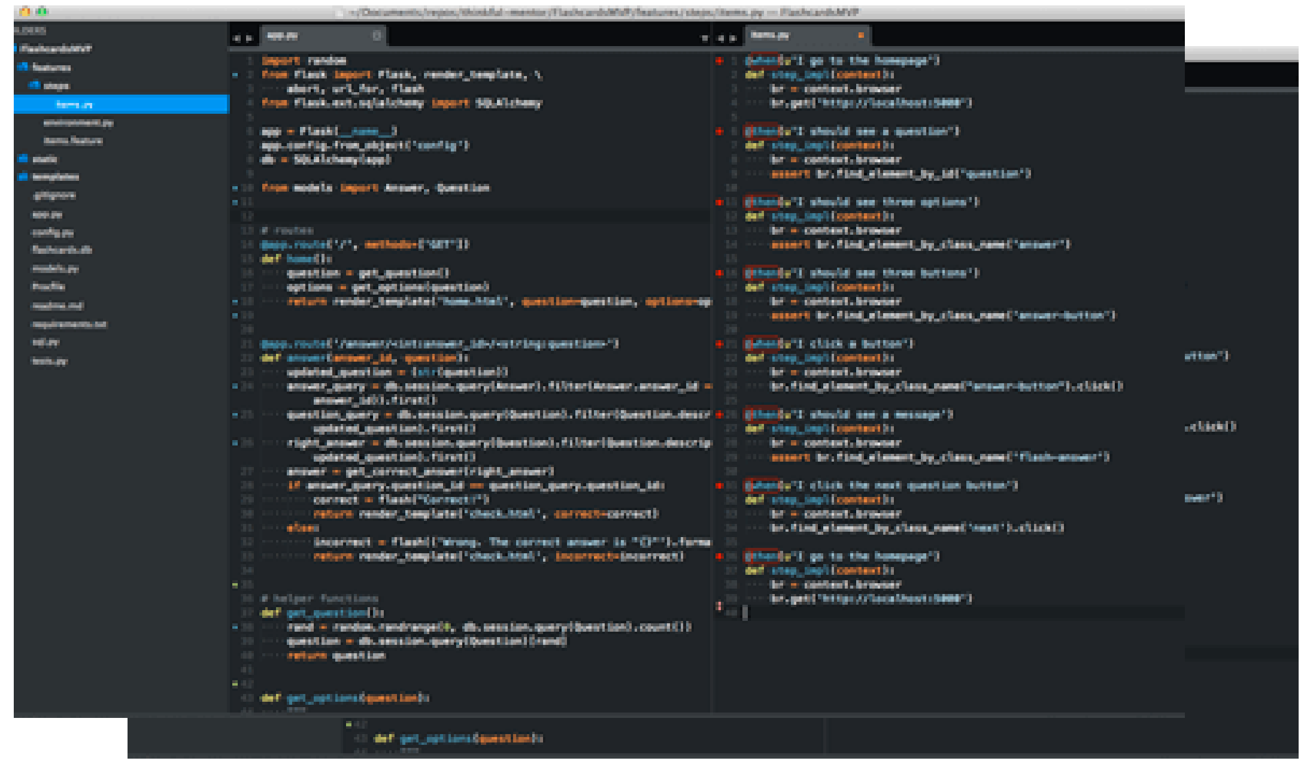The image size is (1310, 773).
Task: Click the red lint marker beside 'I click a button'
Action: [x=720, y=344]
